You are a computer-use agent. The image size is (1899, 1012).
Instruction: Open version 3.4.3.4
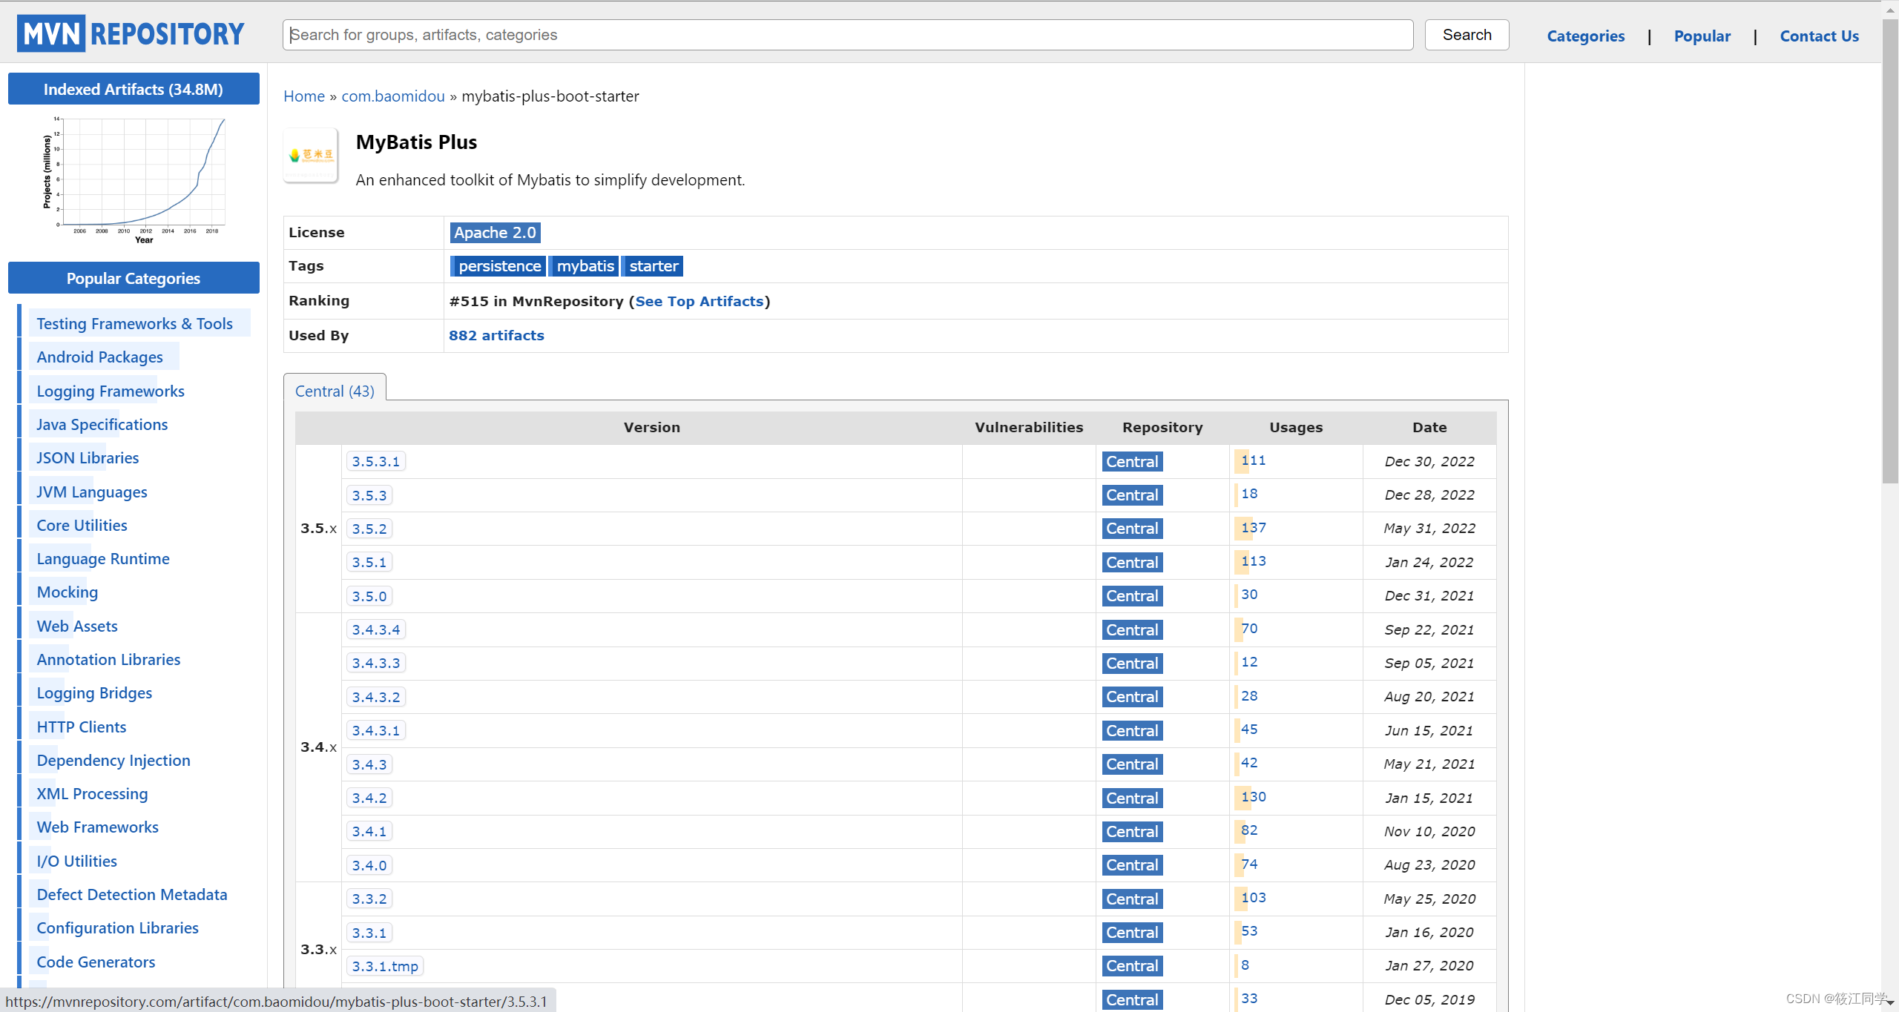[376, 629]
